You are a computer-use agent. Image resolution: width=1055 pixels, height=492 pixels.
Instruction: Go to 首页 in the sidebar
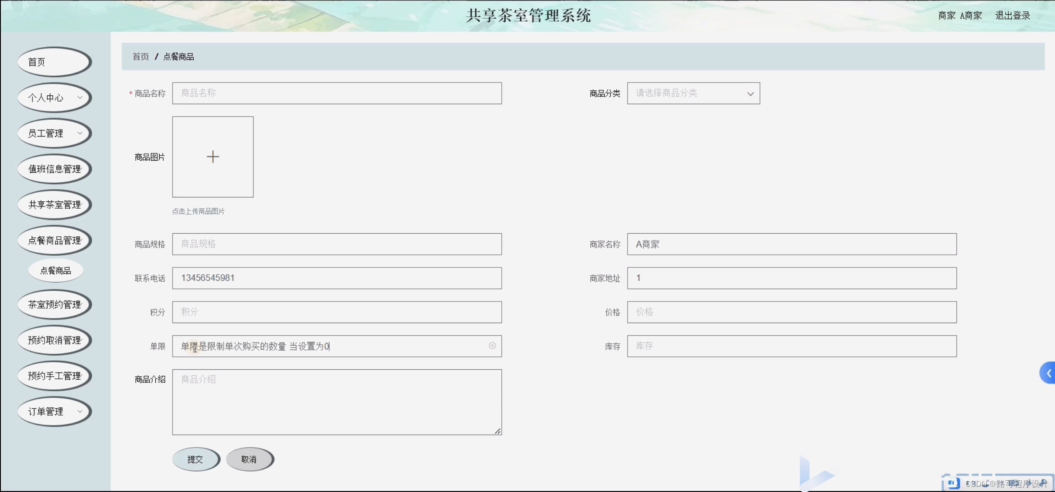(x=55, y=62)
